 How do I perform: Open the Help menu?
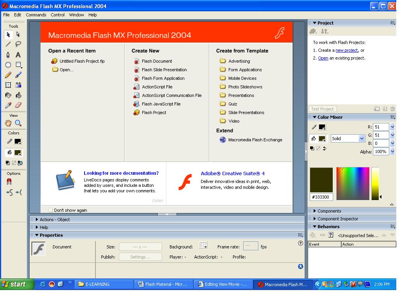point(93,15)
